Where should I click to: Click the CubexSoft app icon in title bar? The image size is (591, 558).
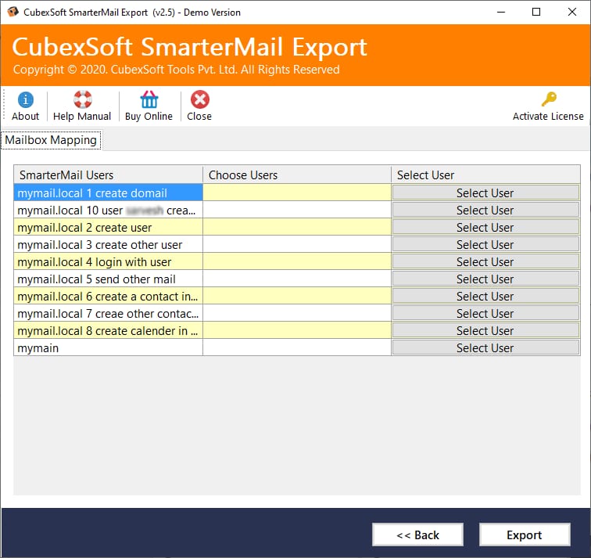pos(13,12)
